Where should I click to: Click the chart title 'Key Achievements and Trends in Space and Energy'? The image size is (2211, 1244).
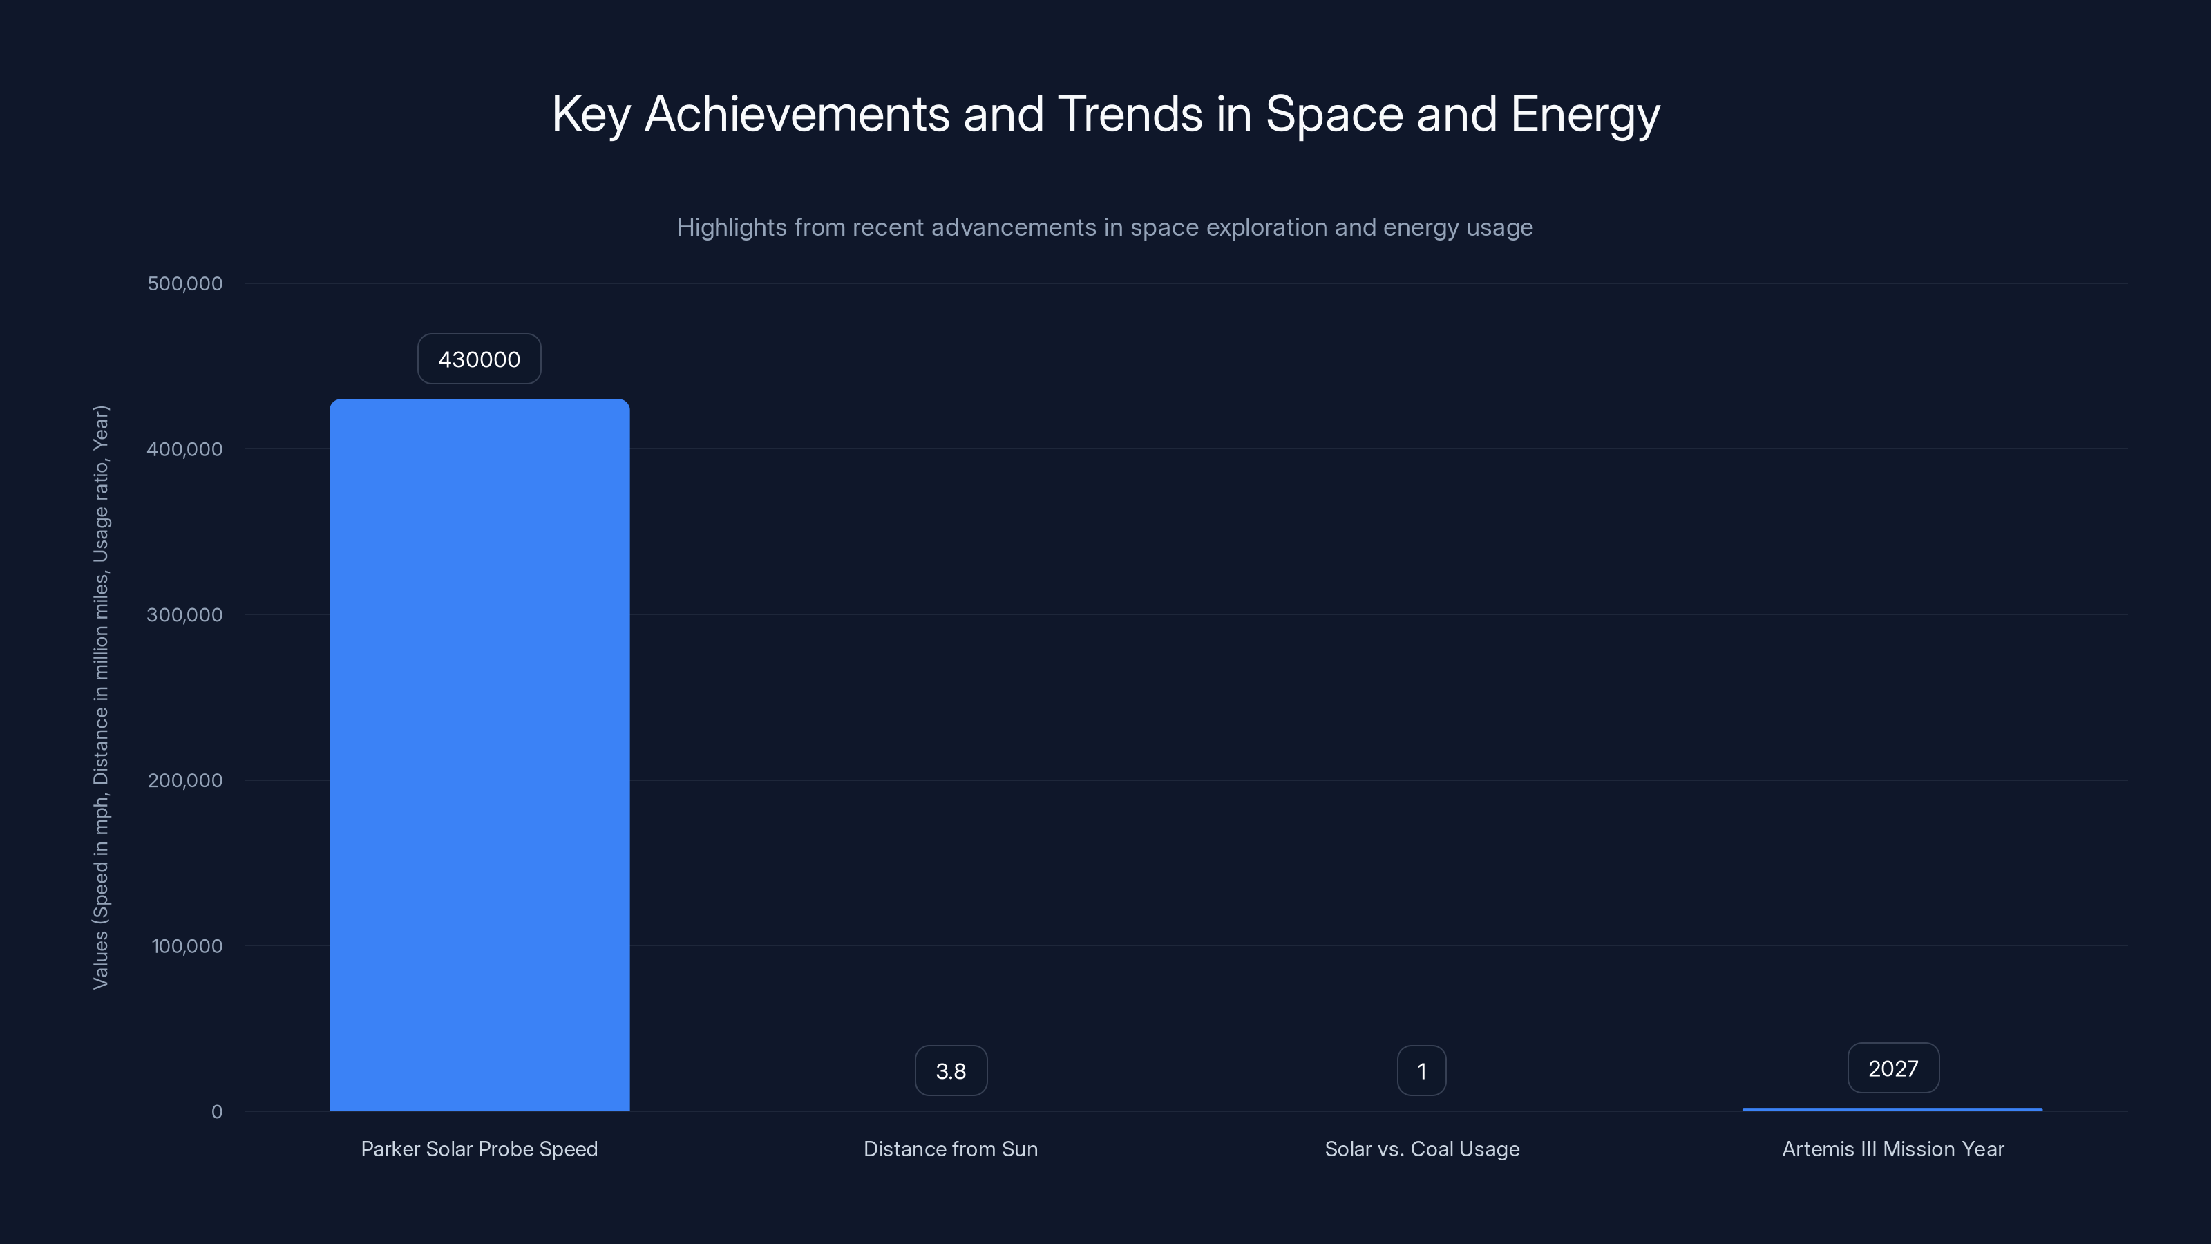pos(1105,114)
